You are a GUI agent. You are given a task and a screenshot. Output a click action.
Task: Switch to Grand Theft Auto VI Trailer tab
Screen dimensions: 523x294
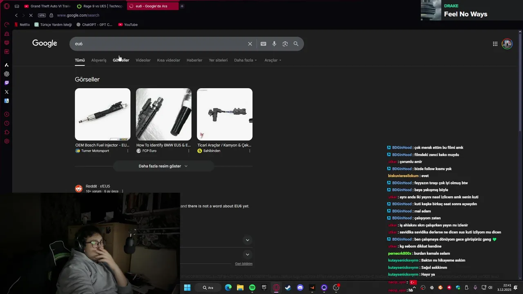pyautogui.click(x=47, y=6)
